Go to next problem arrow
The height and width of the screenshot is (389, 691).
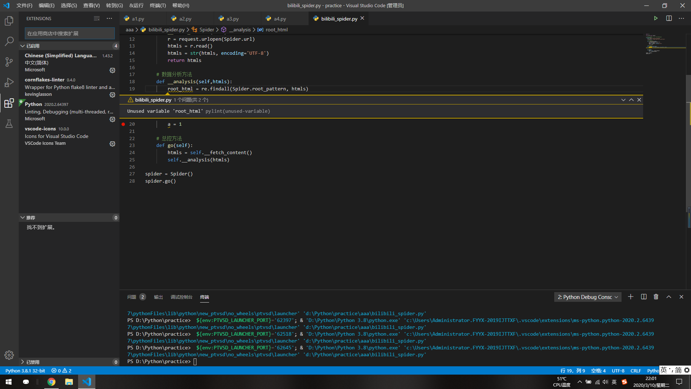[623, 100]
